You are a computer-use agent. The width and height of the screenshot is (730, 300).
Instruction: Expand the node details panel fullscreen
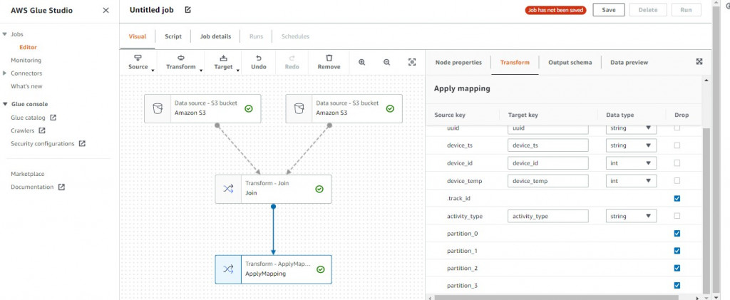[x=699, y=61]
